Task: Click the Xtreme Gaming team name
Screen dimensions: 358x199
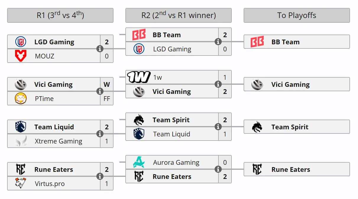Action: [x=59, y=141]
